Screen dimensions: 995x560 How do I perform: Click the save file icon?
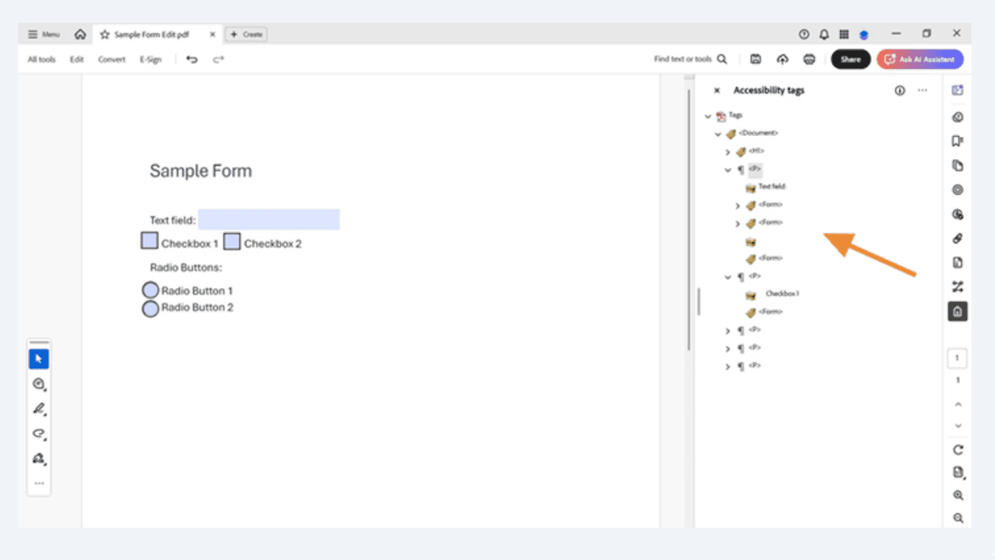755,60
